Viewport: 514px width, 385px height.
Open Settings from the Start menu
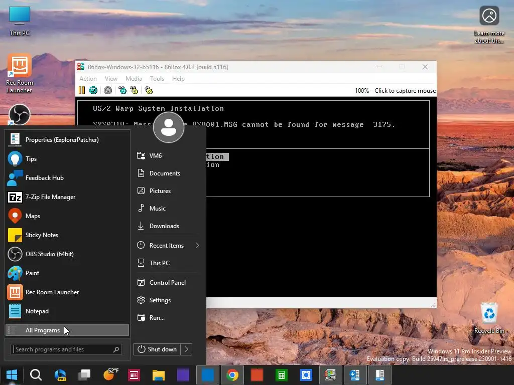click(168, 300)
